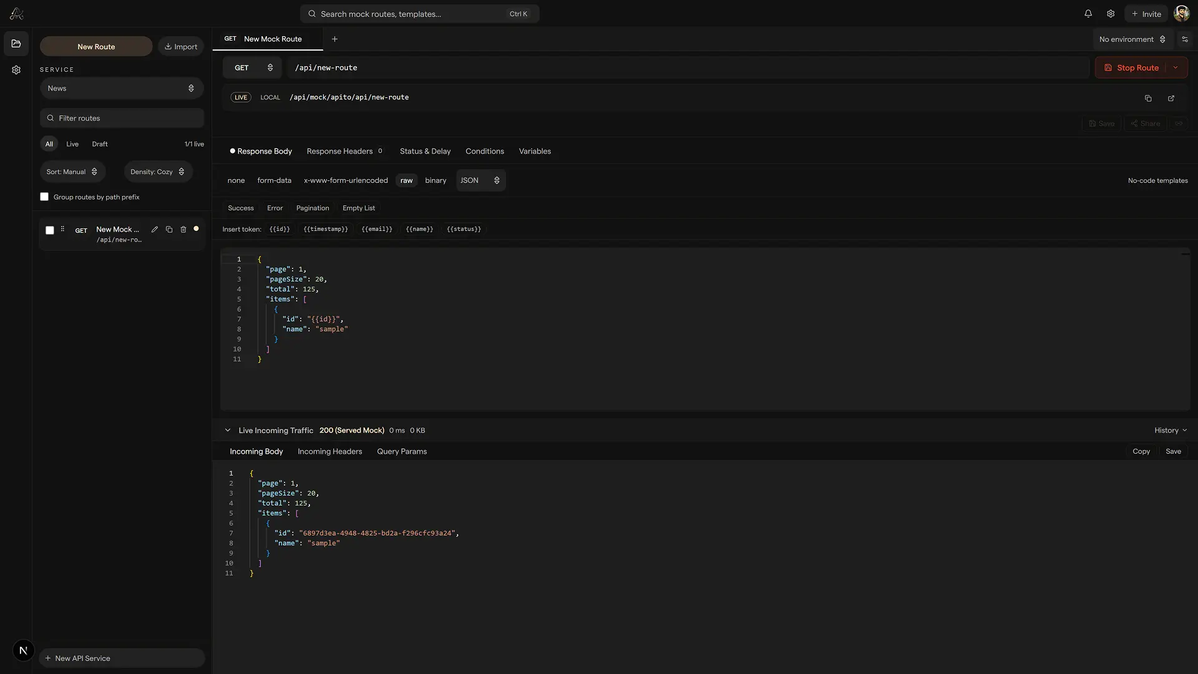
Task: Open the No environment dropdown
Action: pos(1132,39)
